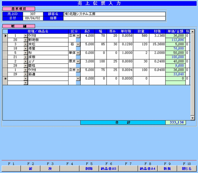Click the scrollbar down arrow in details grid
Screen dimensions: 198x173
193,118
